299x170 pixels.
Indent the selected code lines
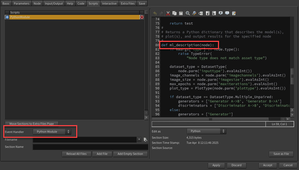click(x=208, y=13)
